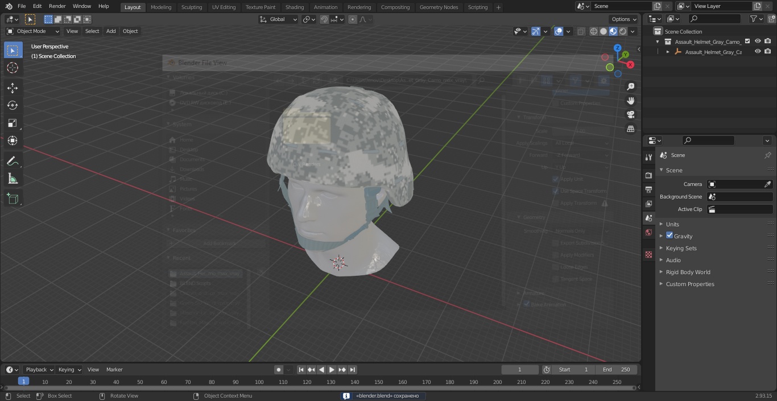Click the zoom view magnifier gizmo
This screenshot has width=777, height=401.
click(630, 86)
